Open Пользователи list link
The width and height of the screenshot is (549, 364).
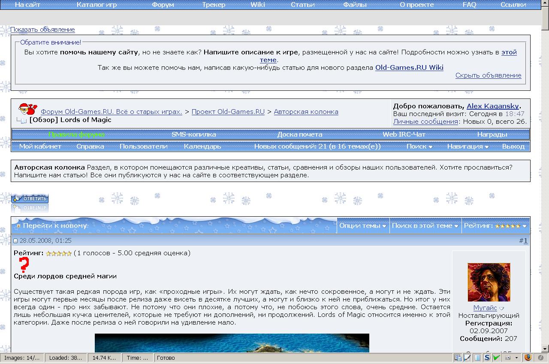[x=144, y=146]
